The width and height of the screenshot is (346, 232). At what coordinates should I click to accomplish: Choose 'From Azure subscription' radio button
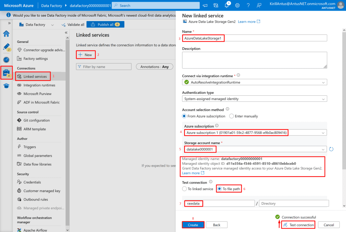(184, 116)
